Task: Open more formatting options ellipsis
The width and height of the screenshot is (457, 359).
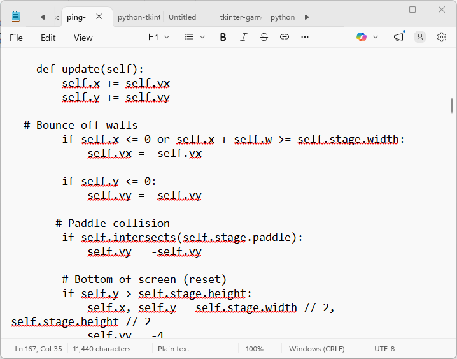Action: 305,37
